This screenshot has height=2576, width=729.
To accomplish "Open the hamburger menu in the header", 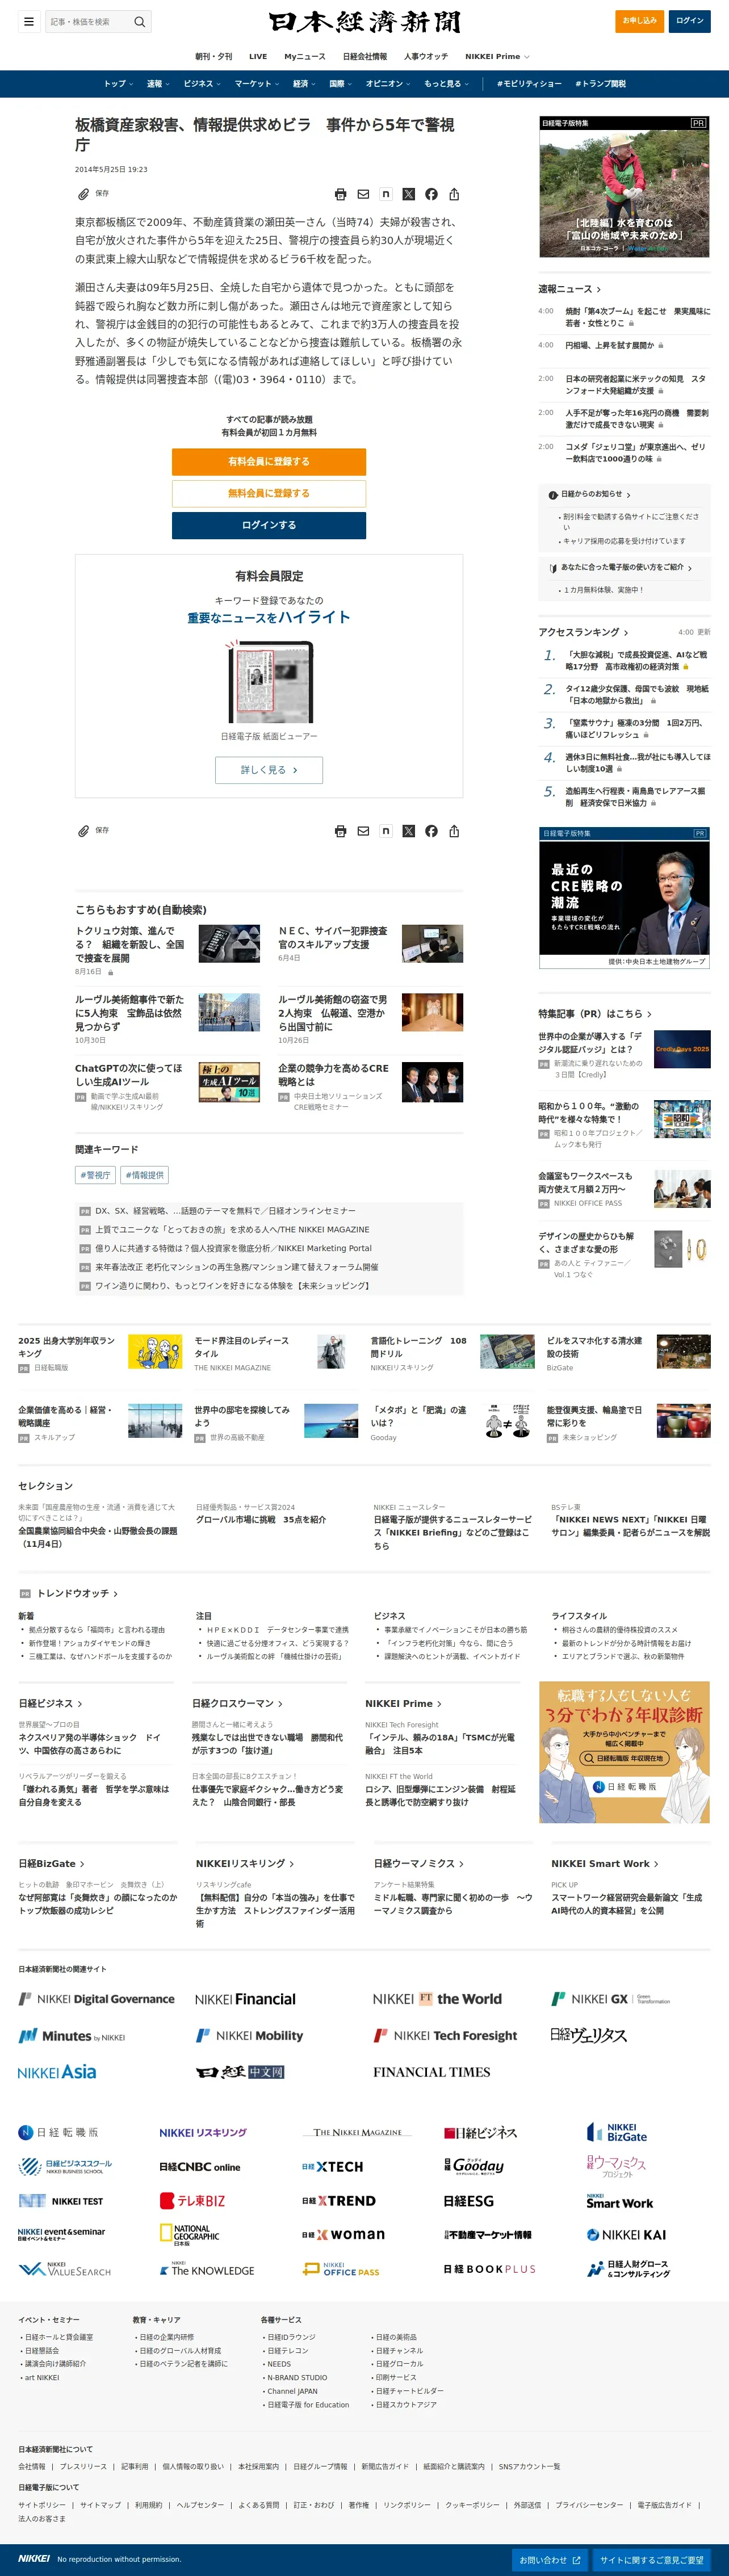I will point(29,21).
